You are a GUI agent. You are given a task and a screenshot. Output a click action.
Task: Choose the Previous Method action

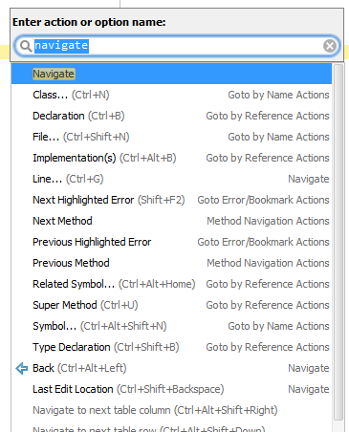171,263
